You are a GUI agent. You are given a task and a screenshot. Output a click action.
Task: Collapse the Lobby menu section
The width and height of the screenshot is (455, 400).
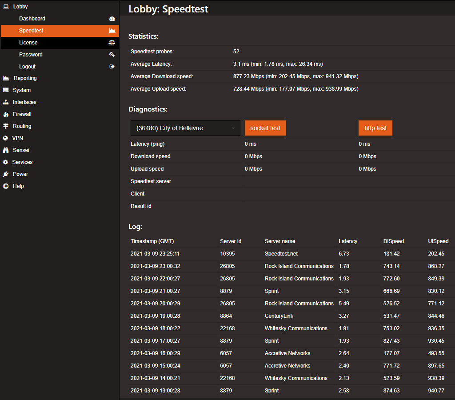[20, 7]
